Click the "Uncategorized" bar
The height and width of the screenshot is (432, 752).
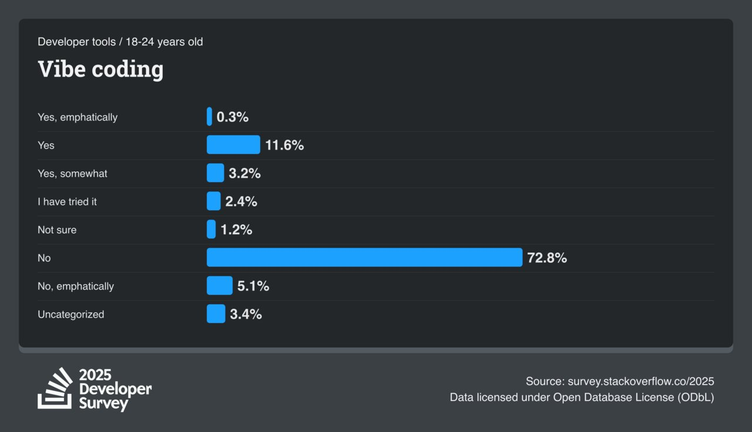pyautogui.click(x=216, y=313)
